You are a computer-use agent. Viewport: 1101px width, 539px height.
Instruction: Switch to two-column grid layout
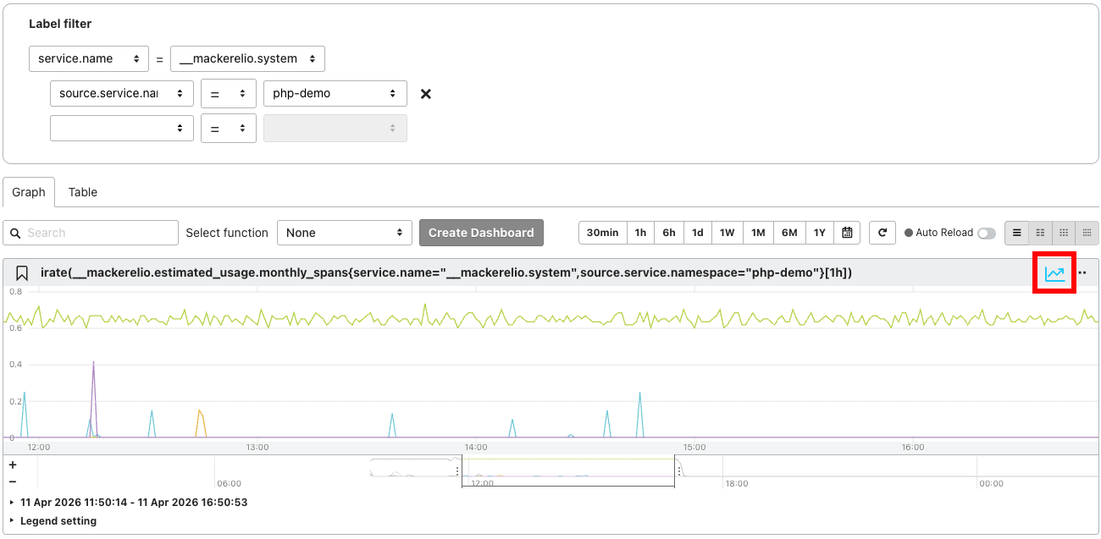click(1040, 233)
